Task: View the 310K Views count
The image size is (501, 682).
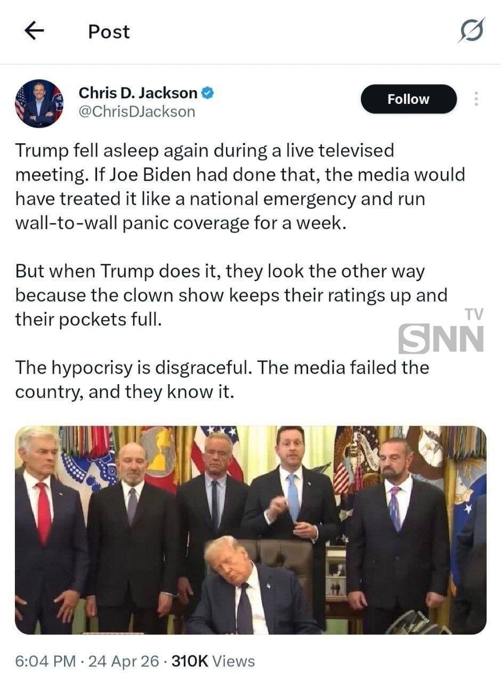Action: coord(213,661)
